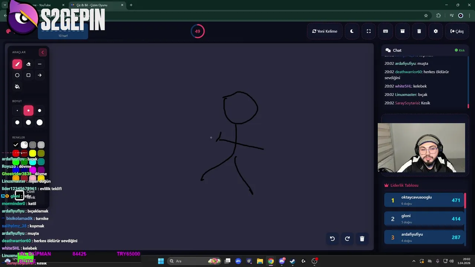Open a new browser tab

tap(131, 5)
